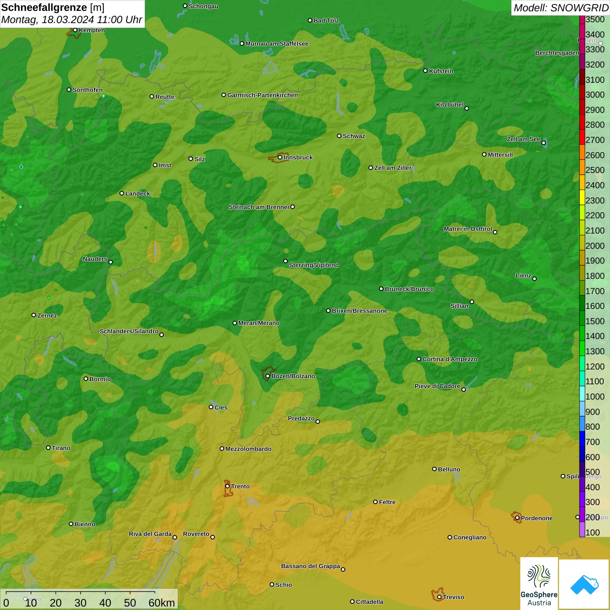Click the Kufstein location dot
The image size is (610, 610).
point(425,71)
